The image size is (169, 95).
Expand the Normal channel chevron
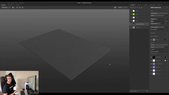167,67
